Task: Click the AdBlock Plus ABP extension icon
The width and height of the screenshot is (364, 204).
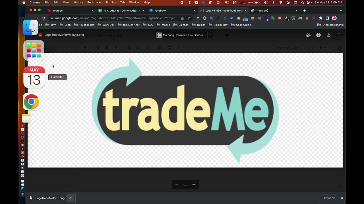Action: click(x=280, y=18)
